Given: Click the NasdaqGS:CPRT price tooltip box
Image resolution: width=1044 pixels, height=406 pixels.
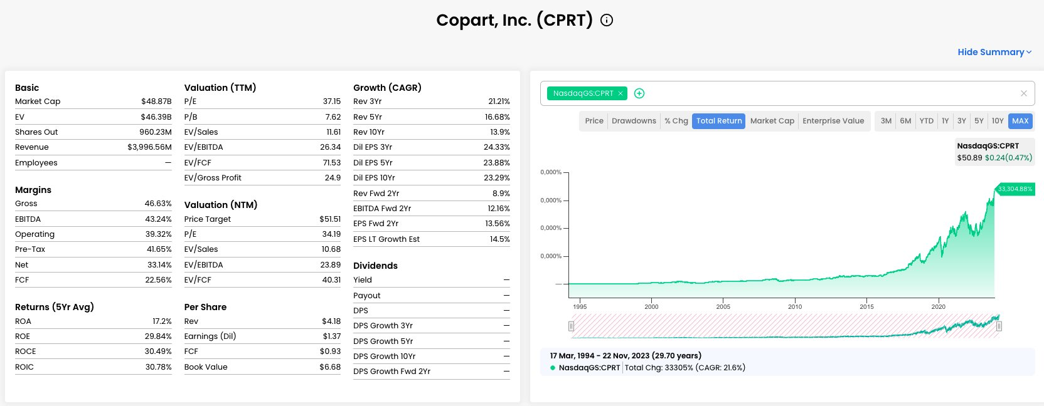Looking at the screenshot, I should pos(994,152).
